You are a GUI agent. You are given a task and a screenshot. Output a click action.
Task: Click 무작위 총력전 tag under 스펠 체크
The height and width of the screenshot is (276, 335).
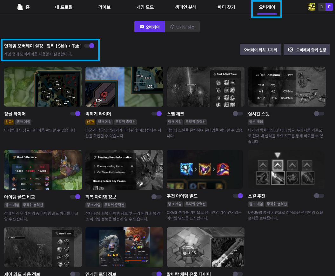pyautogui.click(x=196, y=122)
